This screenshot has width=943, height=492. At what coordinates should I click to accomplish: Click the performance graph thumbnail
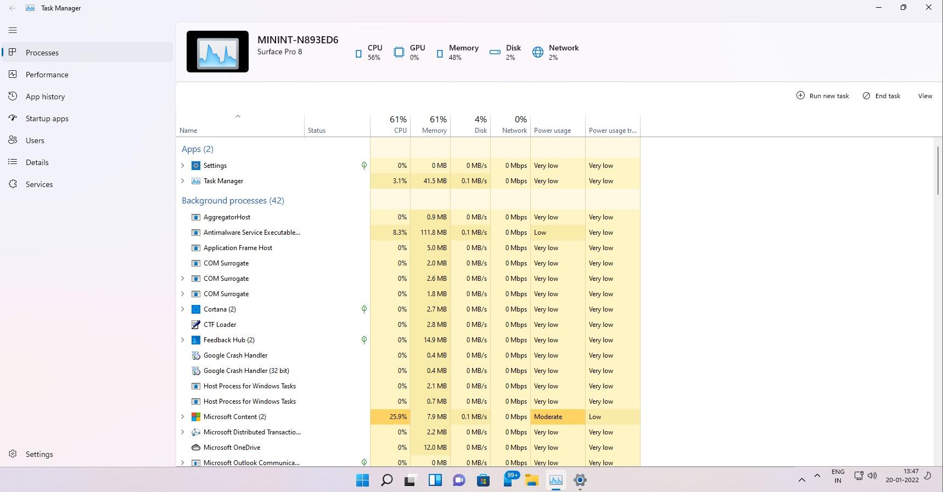click(x=217, y=52)
